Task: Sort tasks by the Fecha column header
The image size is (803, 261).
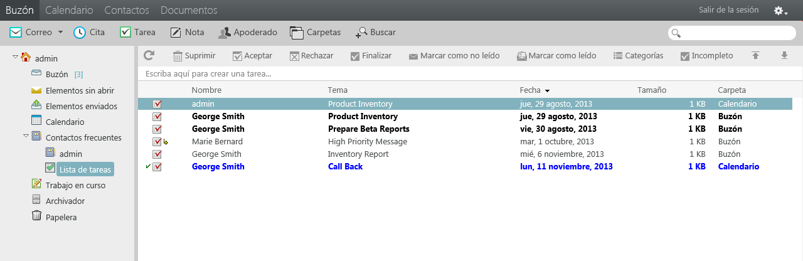Action: [530, 90]
